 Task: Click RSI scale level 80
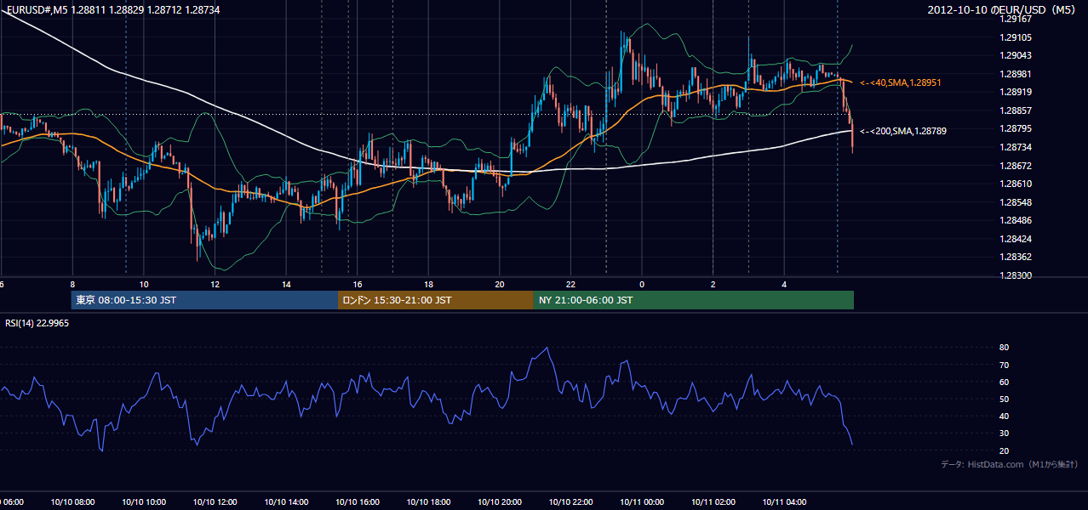click(1005, 348)
